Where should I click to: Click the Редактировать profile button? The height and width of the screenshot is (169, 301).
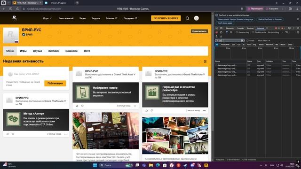[199, 31]
